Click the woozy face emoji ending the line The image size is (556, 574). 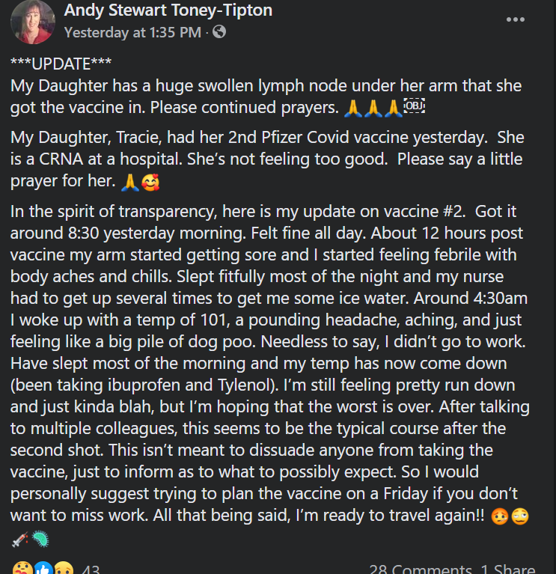[x=519, y=516]
